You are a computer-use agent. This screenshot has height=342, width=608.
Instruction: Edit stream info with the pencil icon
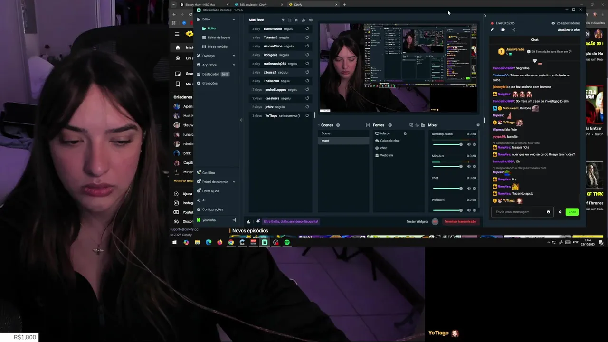[x=493, y=29]
